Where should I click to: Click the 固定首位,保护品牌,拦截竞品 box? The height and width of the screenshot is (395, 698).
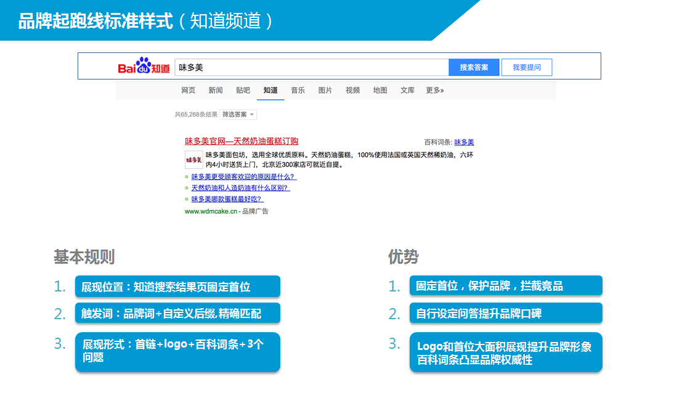[x=506, y=286]
